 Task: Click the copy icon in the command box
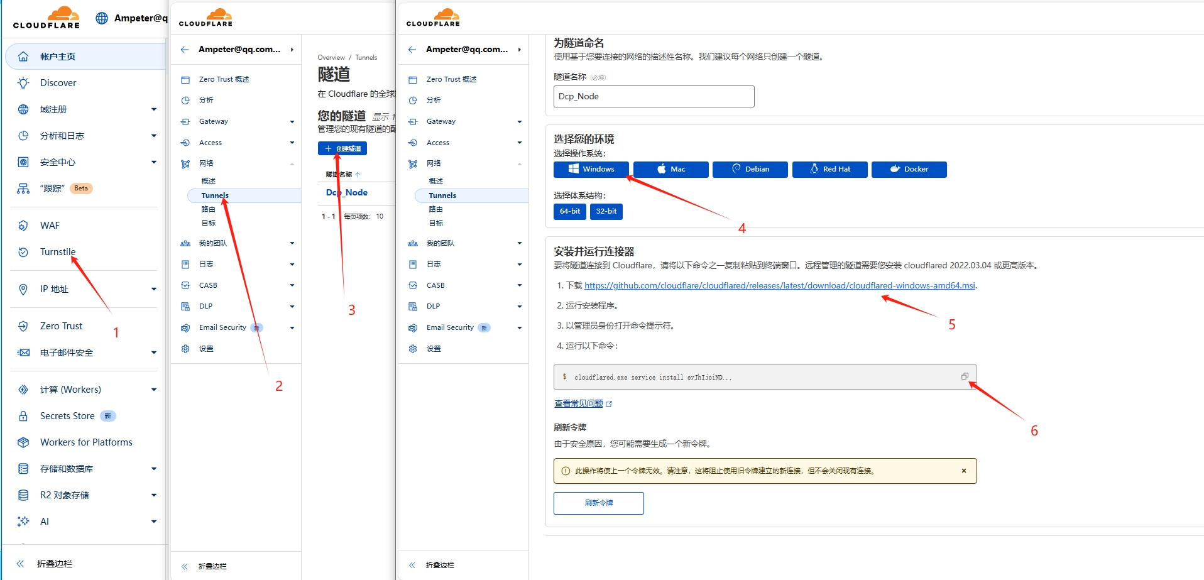point(965,376)
